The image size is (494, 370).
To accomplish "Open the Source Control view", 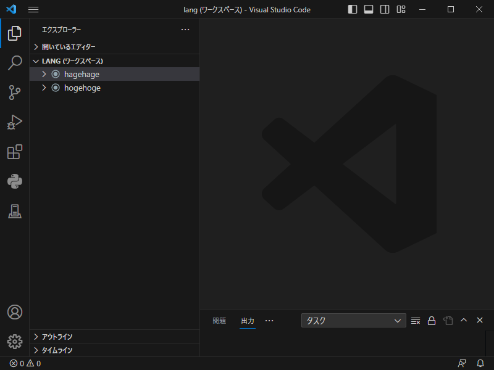I will point(14,92).
